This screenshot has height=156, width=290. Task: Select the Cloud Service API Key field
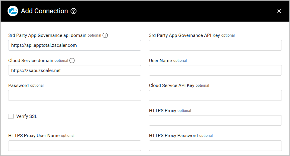(215, 95)
